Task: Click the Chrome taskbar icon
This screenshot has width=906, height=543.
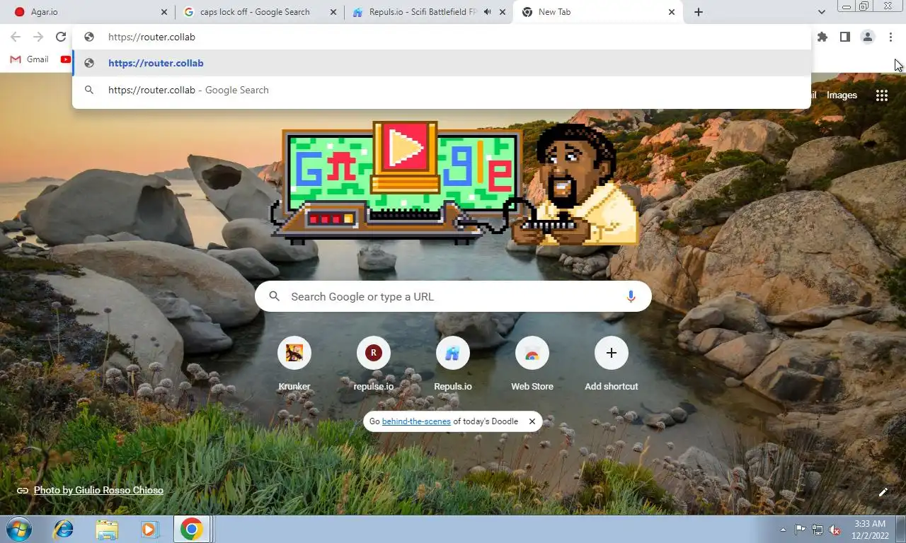Action: tap(192, 529)
